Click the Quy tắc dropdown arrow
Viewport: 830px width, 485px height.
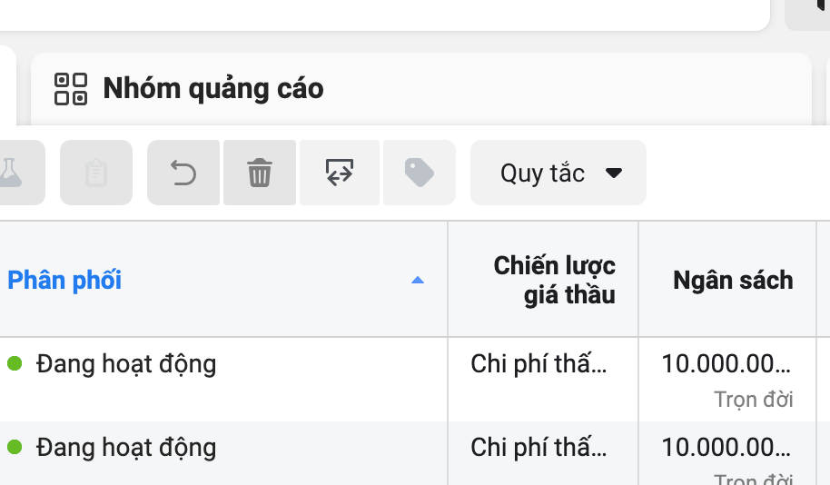614,173
